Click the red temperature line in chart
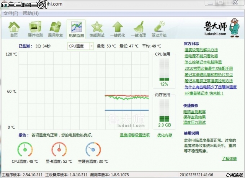This screenshot has height=178, width=245. [x=127, y=95]
